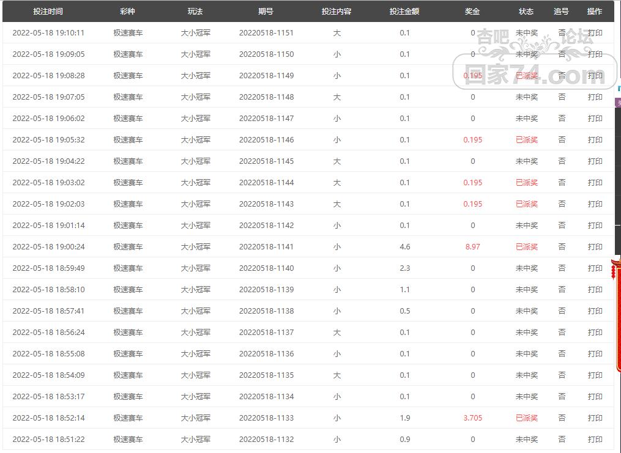The height and width of the screenshot is (453, 621).
Task: Click 大小冠军 in the 20220518-1142 row
Action: pyautogui.click(x=196, y=225)
